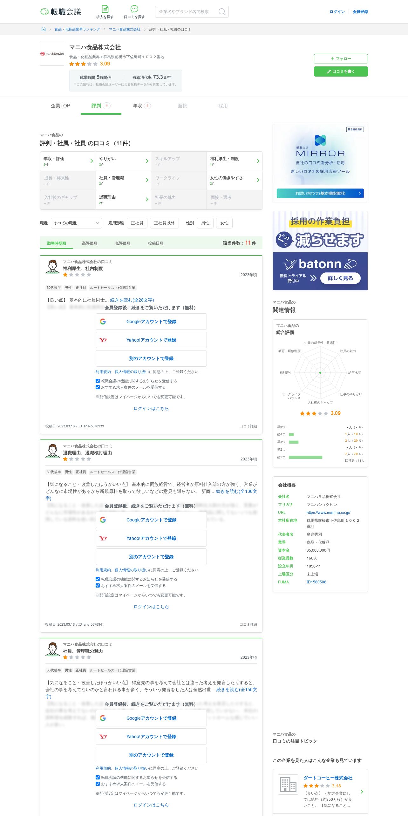Select 正社員以外 employment filter
This screenshot has width=408, height=816.
(164, 223)
